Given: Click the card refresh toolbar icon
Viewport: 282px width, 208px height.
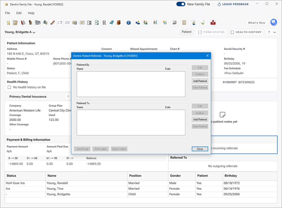Looking at the screenshot, I should coord(75,23).
